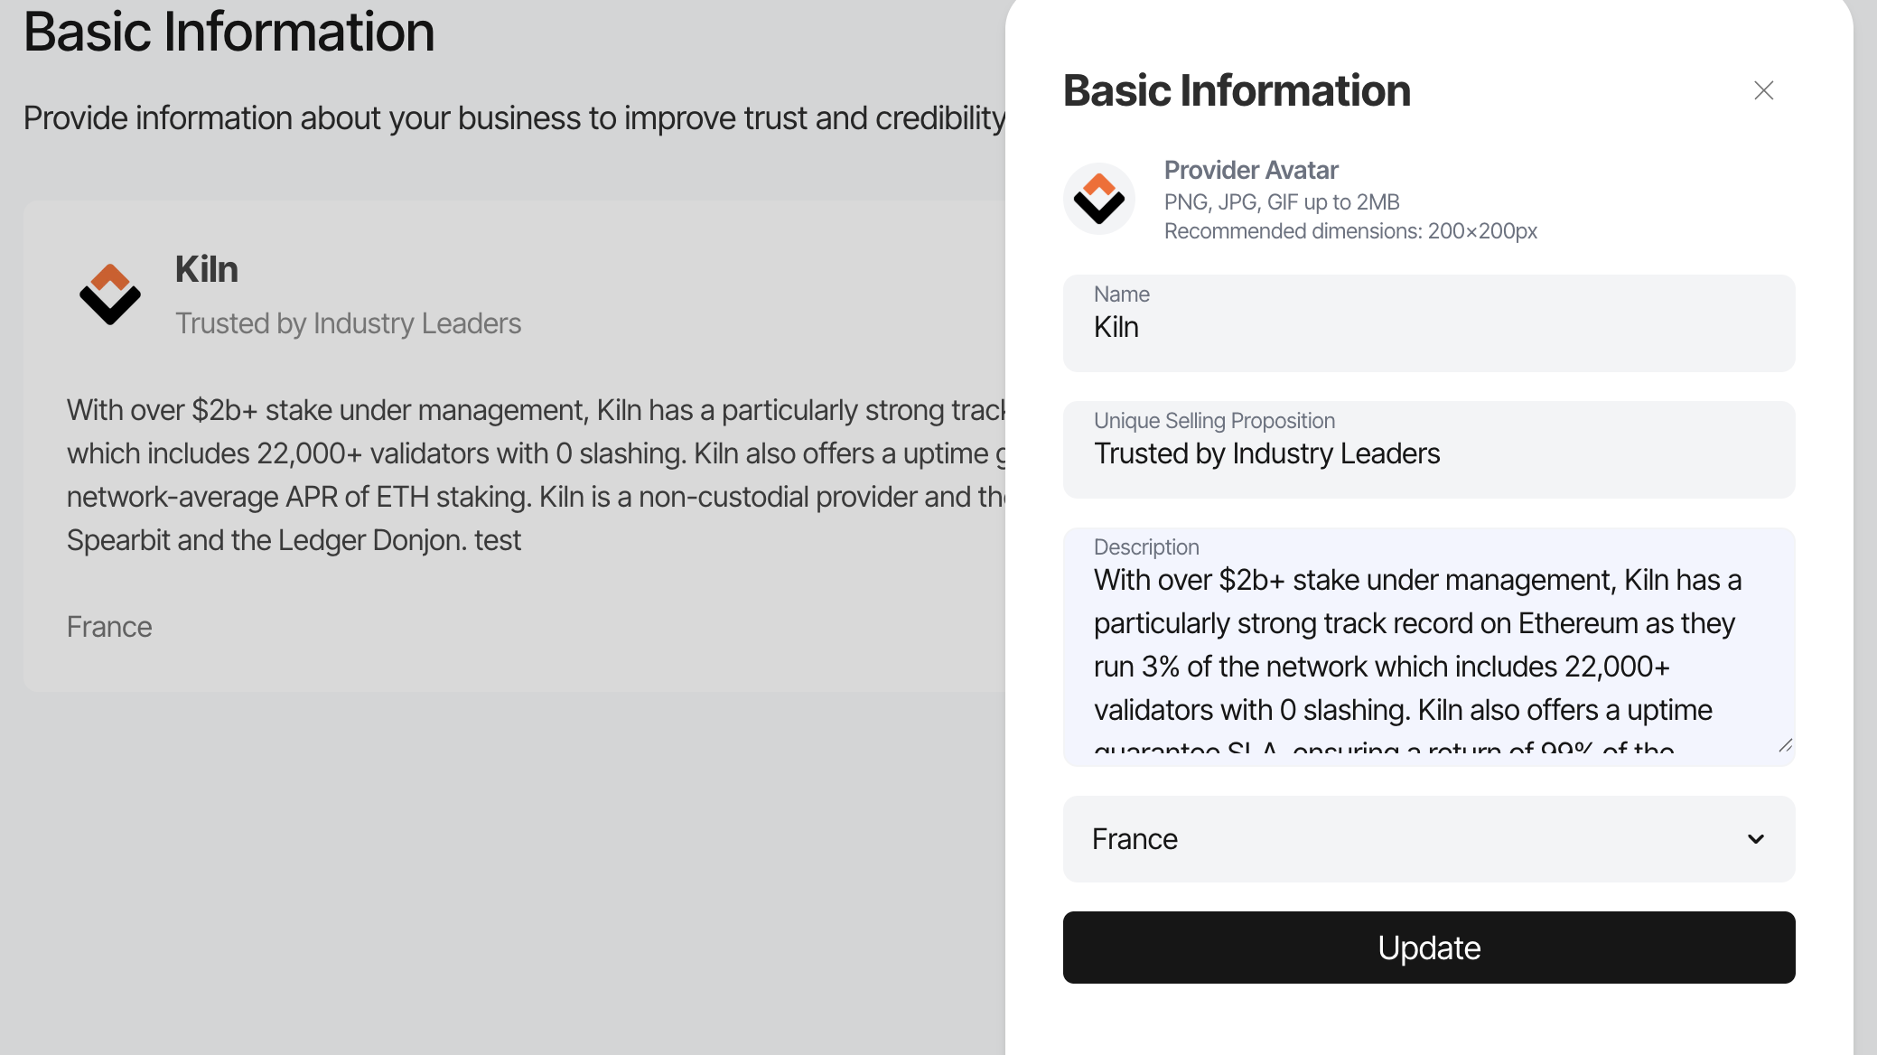Viewport: 1877px width, 1055px height.
Task: Click the Basic Information panel title
Action: coord(1237,90)
